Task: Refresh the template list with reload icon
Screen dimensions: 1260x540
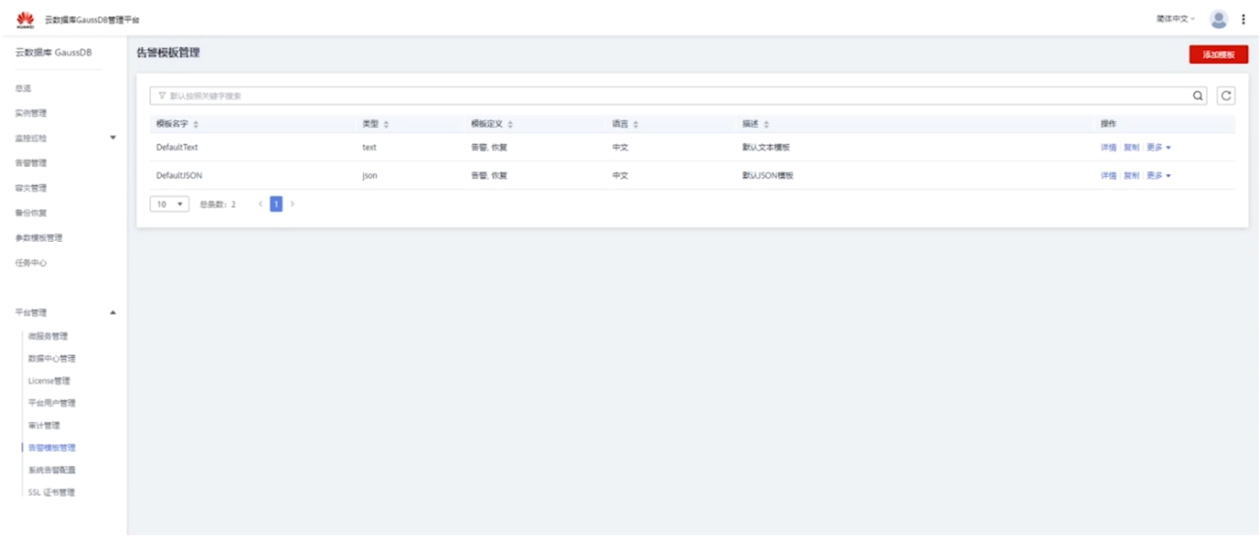Action: [1226, 96]
